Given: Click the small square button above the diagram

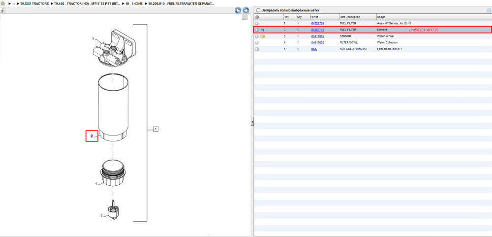Looking at the screenshot, I should (245, 17).
